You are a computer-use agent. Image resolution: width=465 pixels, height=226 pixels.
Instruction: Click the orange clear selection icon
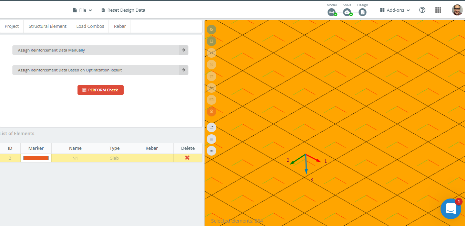pos(211,111)
